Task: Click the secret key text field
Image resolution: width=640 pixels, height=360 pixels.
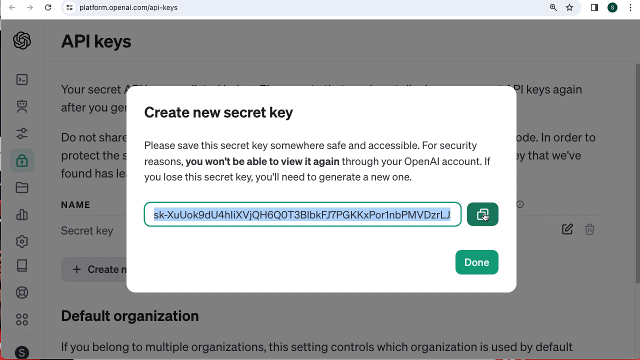Action: 302,214
